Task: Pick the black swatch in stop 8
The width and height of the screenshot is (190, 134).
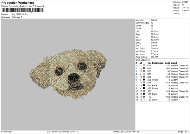Action: point(144,85)
